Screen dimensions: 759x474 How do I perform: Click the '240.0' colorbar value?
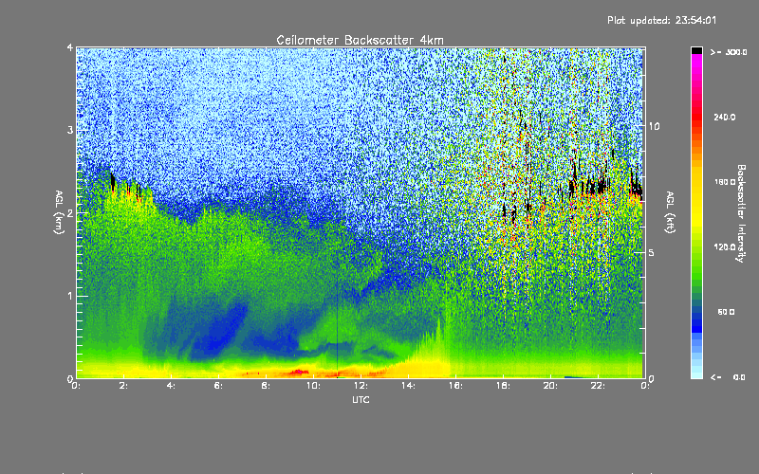(x=725, y=117)
